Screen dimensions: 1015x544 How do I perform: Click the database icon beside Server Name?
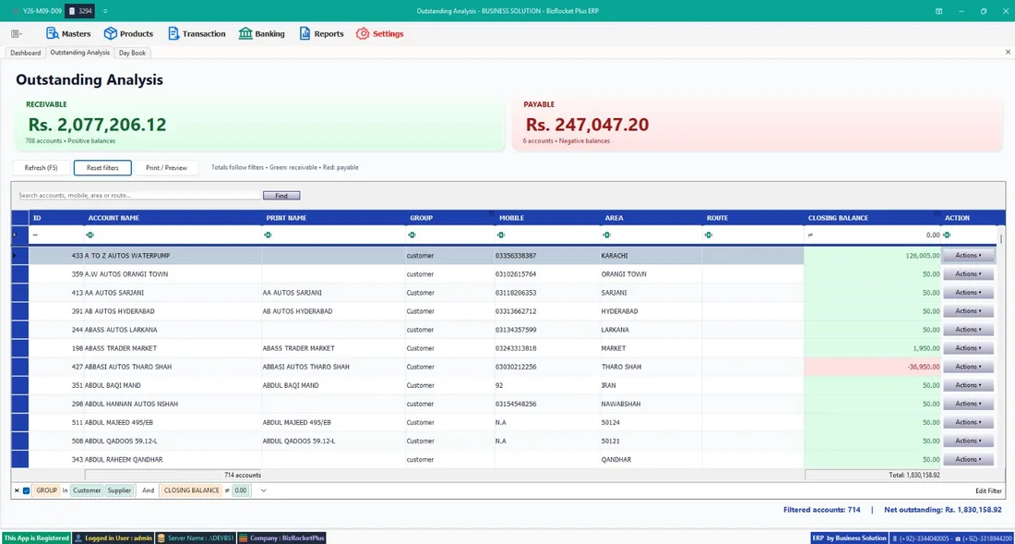(x=161, y=538)
